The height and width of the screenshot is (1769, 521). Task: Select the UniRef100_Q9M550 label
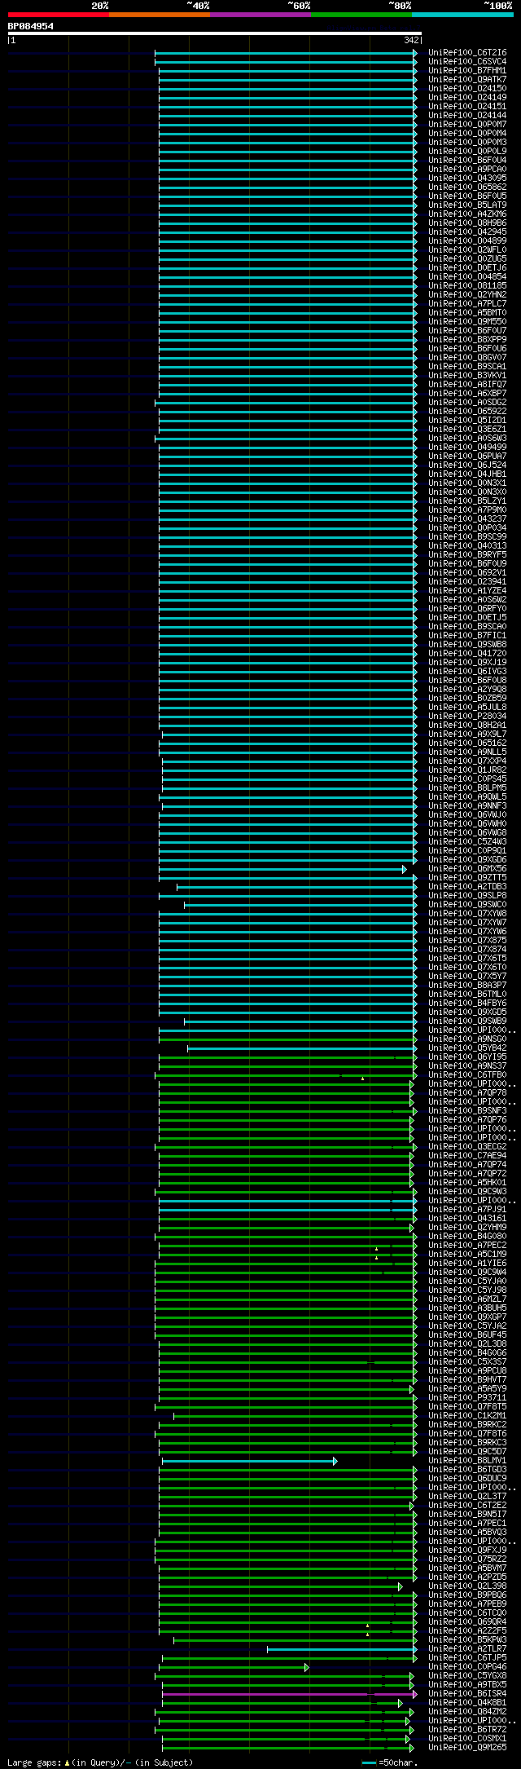(x=467, y=322)
